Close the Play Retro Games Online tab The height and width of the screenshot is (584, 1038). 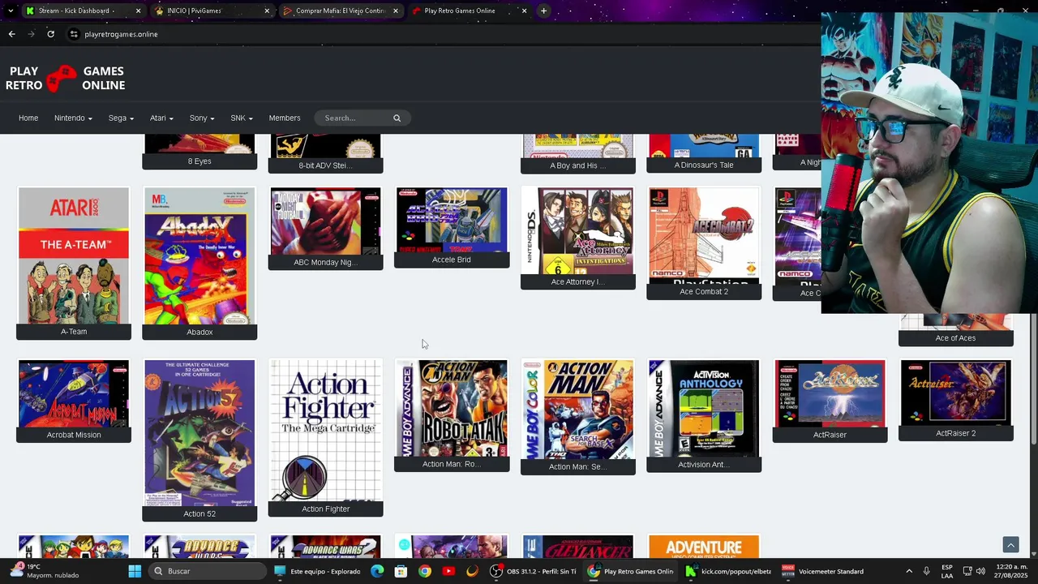coord(524,11)
